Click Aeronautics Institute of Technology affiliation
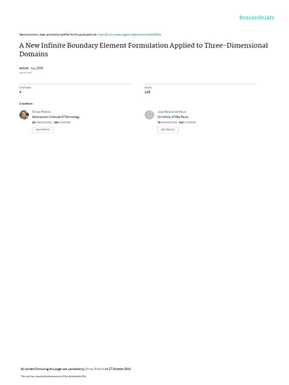The width and height of the screenshot is (289, 385). tap(55, 117)
